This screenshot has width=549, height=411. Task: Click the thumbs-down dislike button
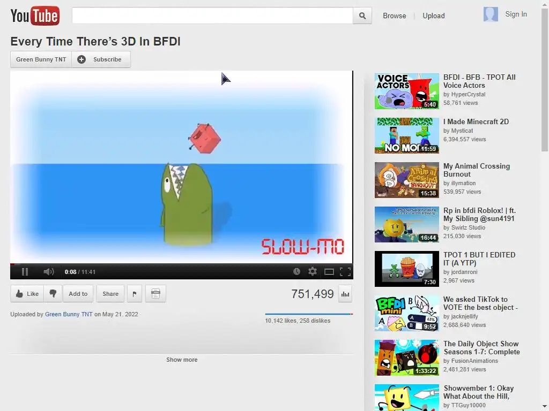click(53, 294)
